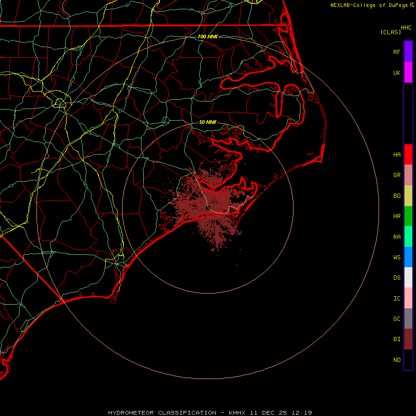Click the IC pink legend swatch
This screenshot has height=416, width=416.
coord(408,298)
